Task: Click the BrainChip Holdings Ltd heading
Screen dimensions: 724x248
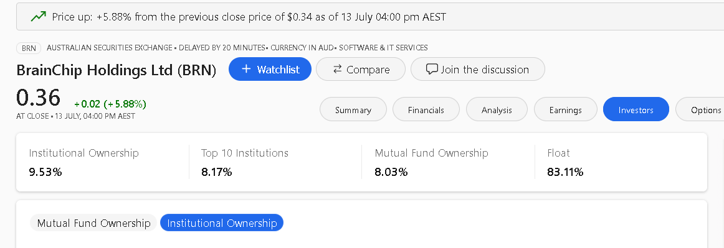Action: tap(117, 70)
